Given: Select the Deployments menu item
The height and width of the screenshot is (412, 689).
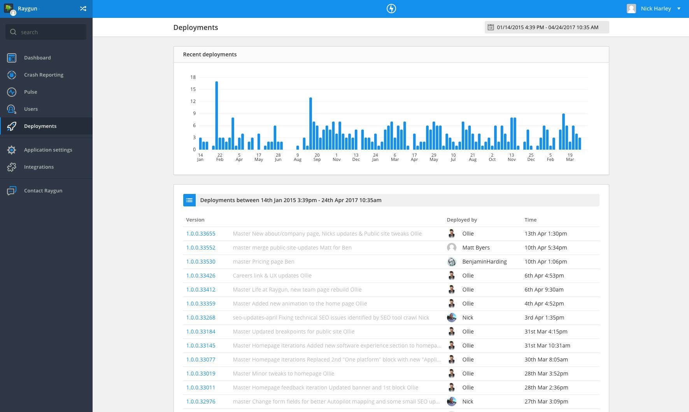Looking at the screenshot, I should click(40, 126).
